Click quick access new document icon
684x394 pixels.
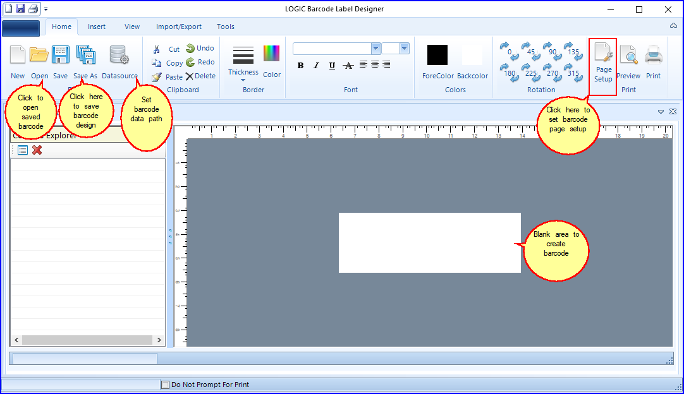coord(8,8)
